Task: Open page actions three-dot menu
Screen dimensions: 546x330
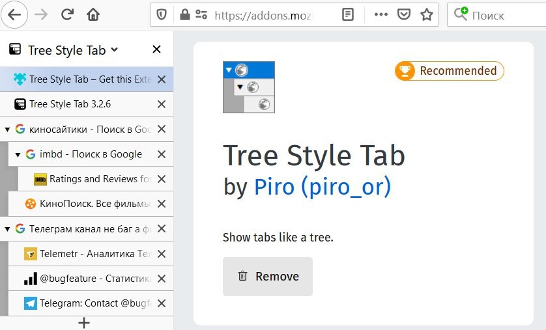Action: pos(381,14)
